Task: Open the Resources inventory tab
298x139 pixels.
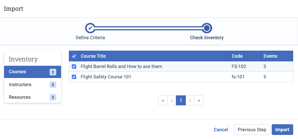Action: pyautogui.click(x=33, y=97)
